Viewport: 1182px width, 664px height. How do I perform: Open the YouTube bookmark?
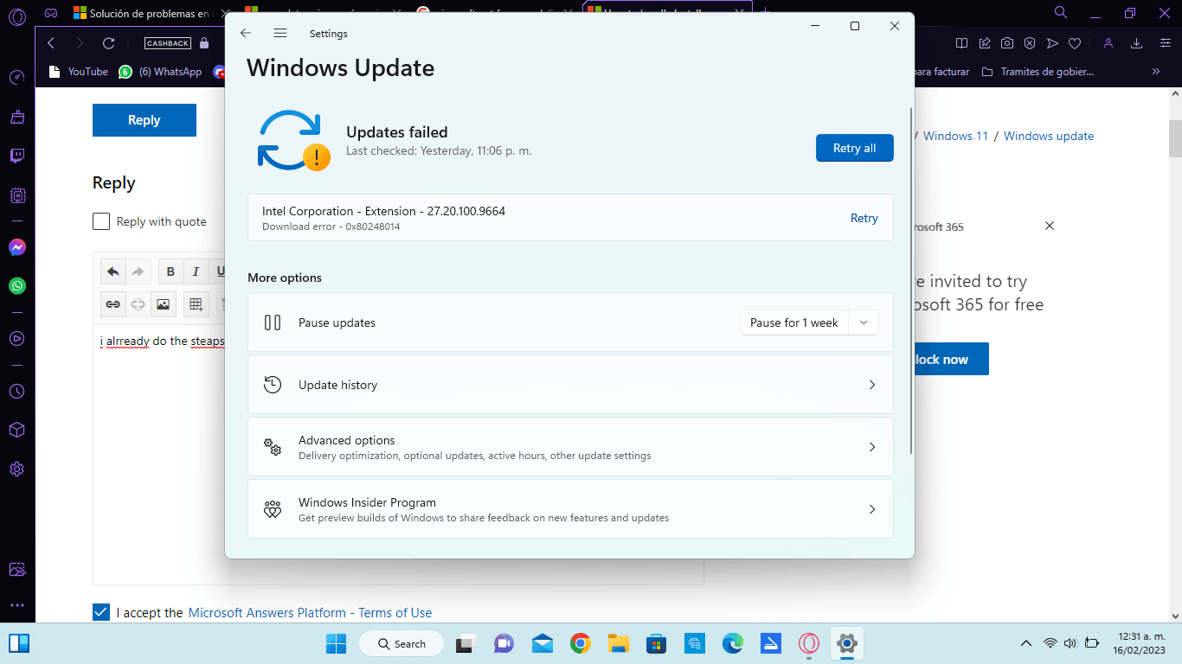[79, 72]
